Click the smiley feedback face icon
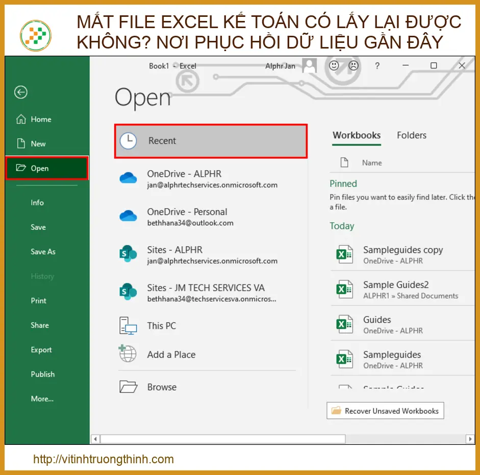The height and width of the screenshot is (475, 480). [334, 65]
